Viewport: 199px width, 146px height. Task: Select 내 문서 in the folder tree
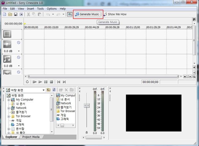point(21,104)
